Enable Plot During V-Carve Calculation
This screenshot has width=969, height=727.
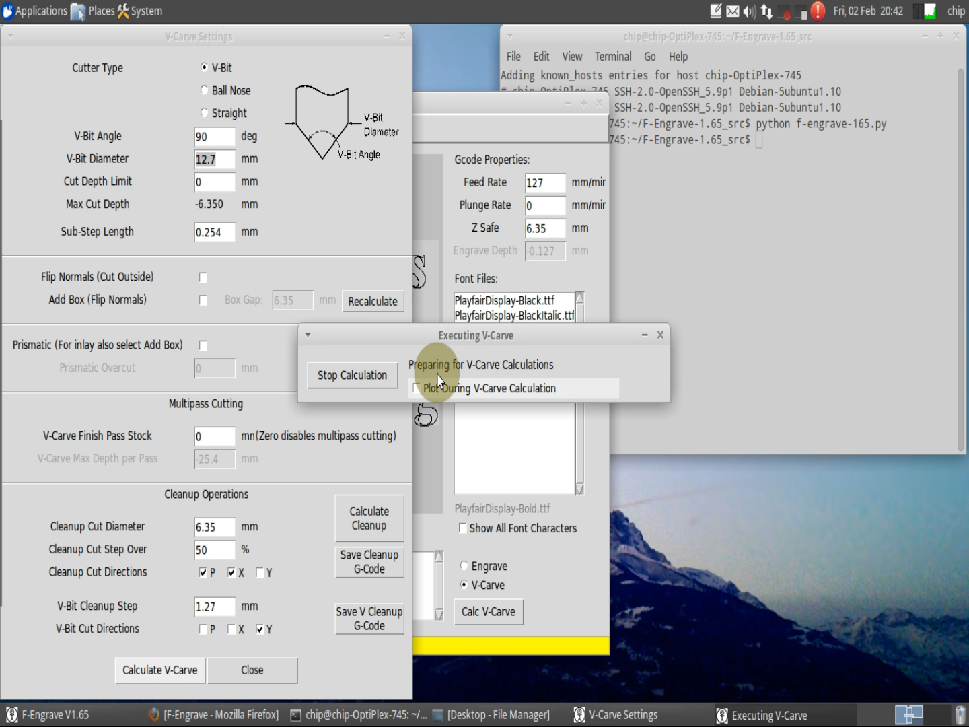(x=417, y=388)
